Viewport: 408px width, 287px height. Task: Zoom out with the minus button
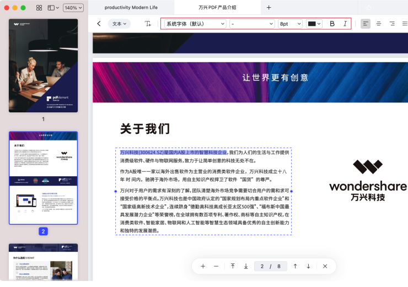click(x=216, y=266)
